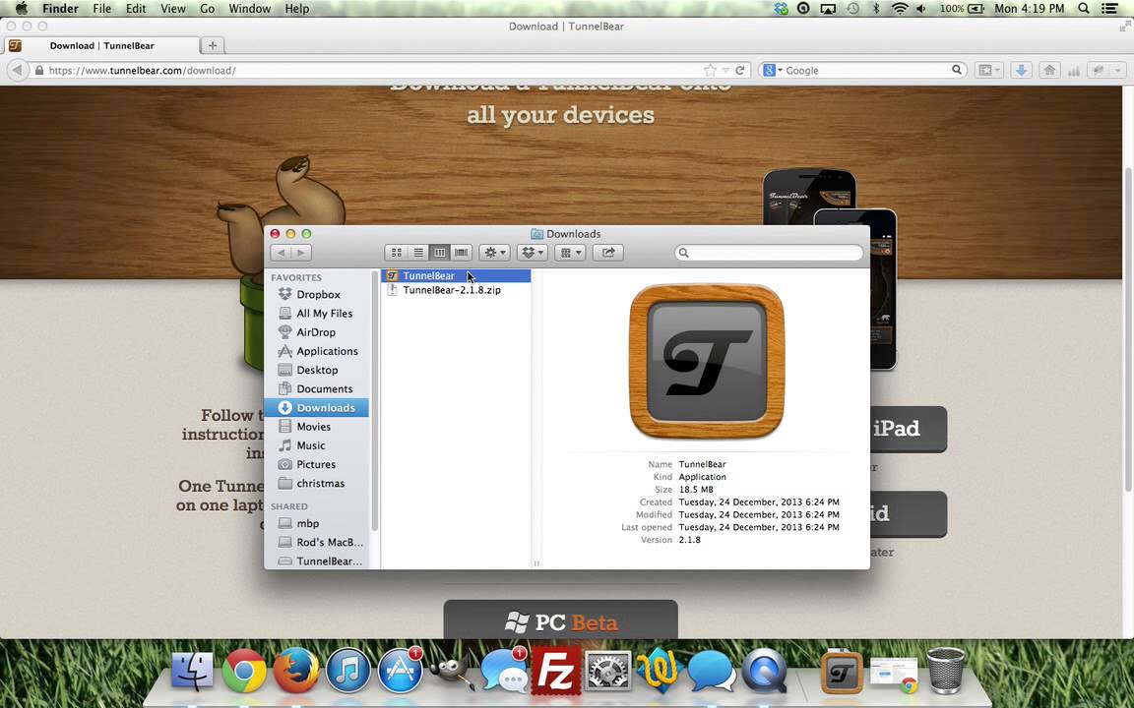
Task: Select TunnelBear-2.1.8.zip file
Action: [x=456, y=290]
